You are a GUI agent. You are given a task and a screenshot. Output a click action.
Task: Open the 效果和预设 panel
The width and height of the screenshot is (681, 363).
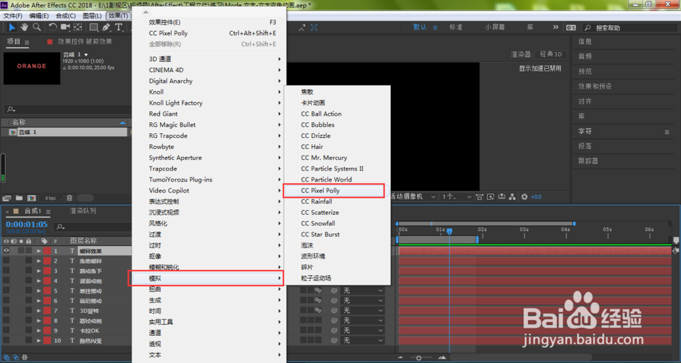[x=595, y=86]
